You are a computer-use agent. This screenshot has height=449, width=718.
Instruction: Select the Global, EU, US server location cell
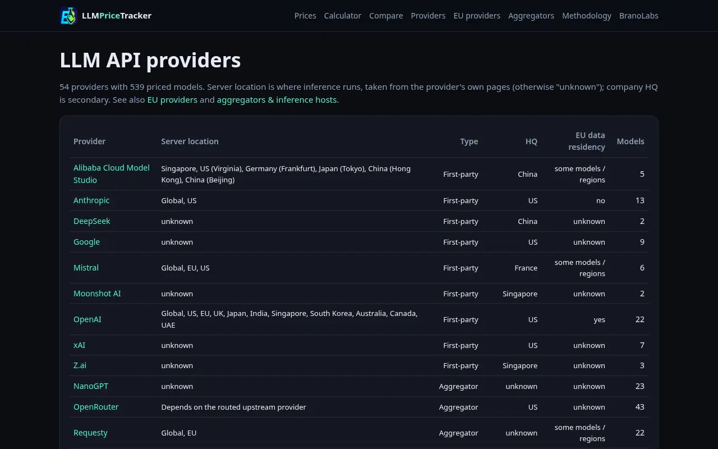tap(185, 268)
